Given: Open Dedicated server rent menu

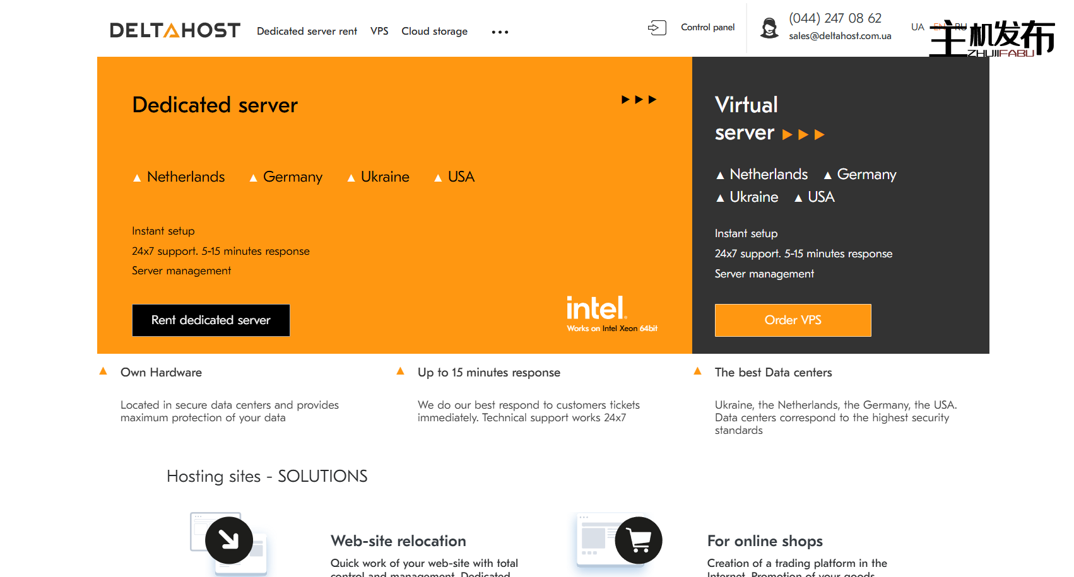Looking at the screenshot, I should (x=307, y=32).
